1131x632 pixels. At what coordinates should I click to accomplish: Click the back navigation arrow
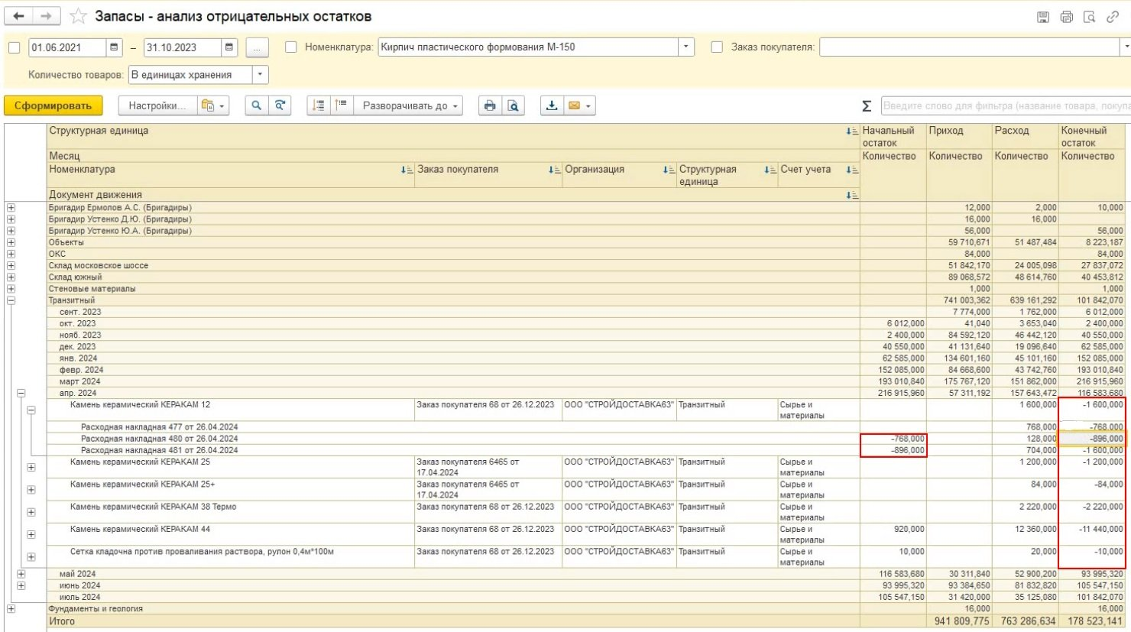pos(19,16)
